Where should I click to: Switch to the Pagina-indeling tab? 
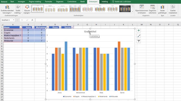35,2
